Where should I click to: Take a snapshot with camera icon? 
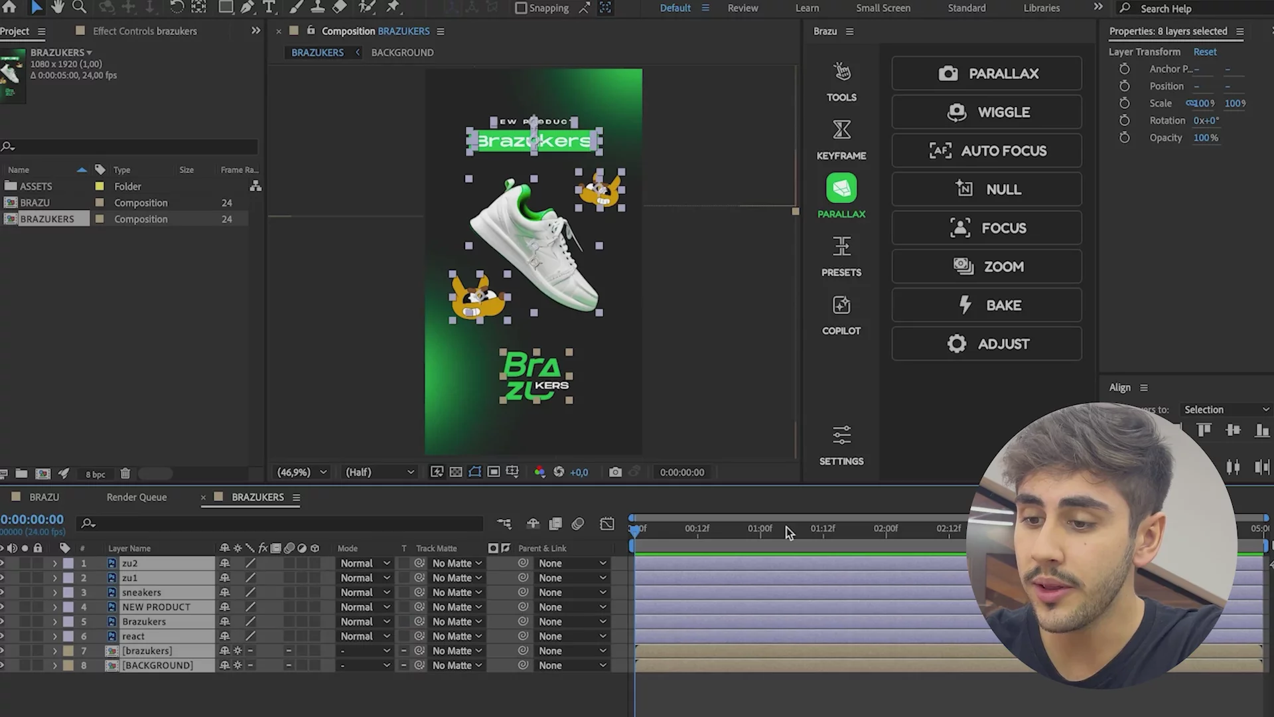pyautogui.click(x=615, y=472)
